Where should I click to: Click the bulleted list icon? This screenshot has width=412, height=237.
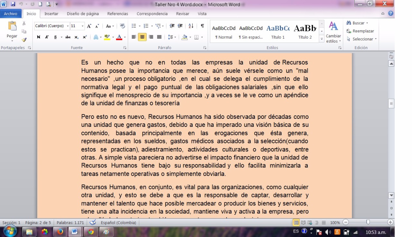[x=134, y=26]
